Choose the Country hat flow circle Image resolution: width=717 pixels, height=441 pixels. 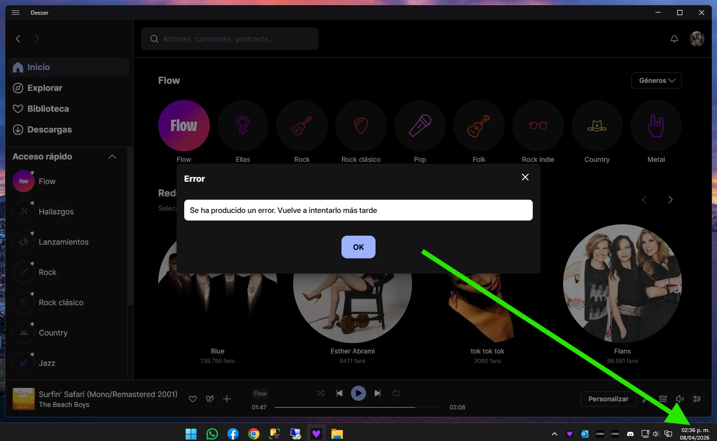[597, 125]
